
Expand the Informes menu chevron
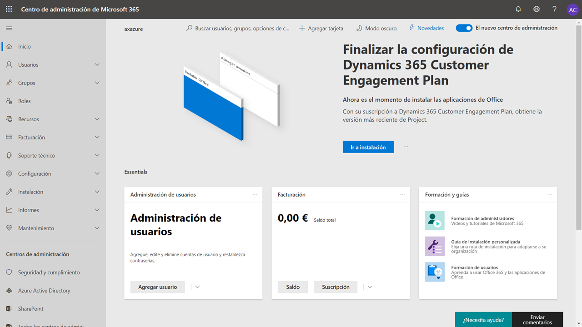pos(97,210)
